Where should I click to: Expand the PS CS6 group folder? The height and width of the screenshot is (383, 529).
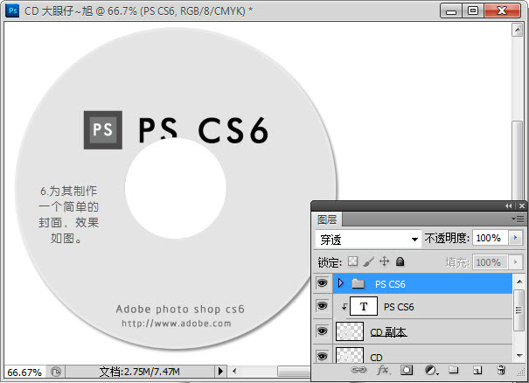tap(340, 283)
